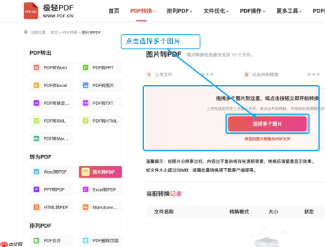
Task: Click the PDF合并 icon
Action: click(36, 240)
